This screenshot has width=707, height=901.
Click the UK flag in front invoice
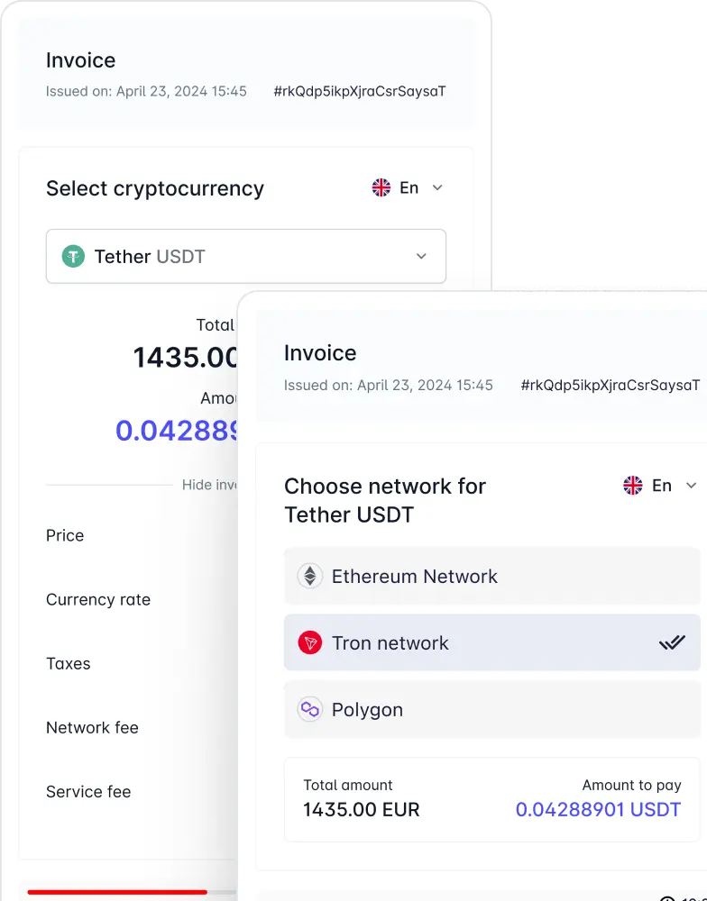pyautogui.click(x=633, y=486)
